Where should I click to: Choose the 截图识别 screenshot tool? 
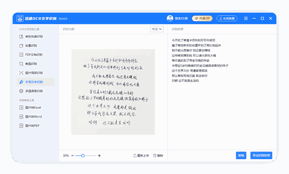point(28,64)
